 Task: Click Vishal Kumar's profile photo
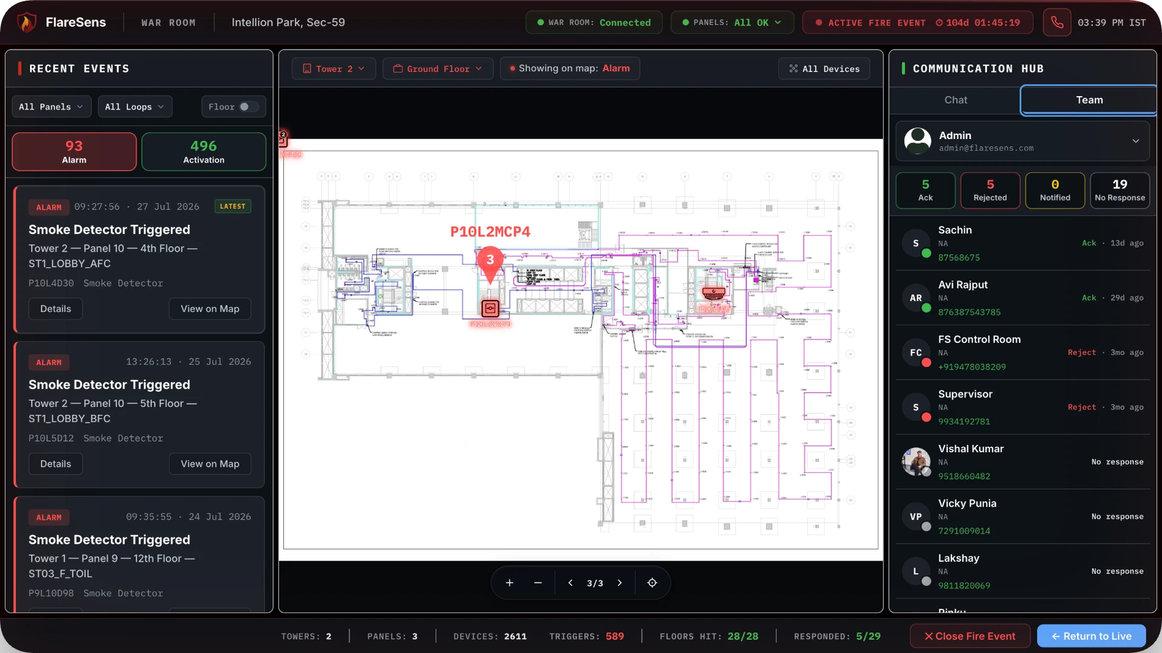[916, 462]
